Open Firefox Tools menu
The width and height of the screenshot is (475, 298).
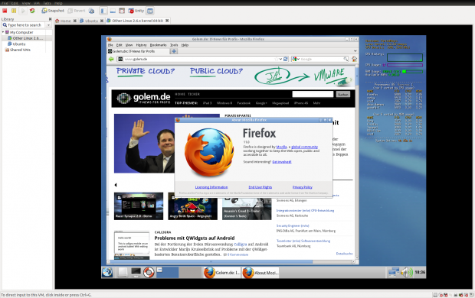pyautogui.click(x=174, y=45)
